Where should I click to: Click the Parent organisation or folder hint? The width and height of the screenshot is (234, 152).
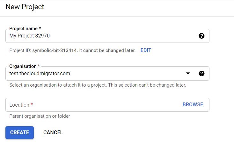click(x=40, y=116)
